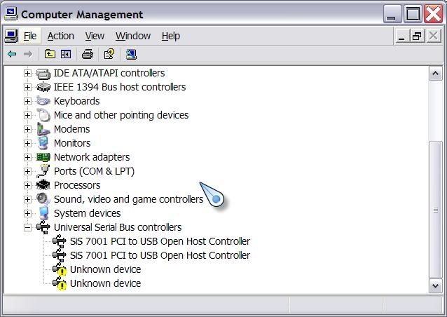Select the first SiS 7001 PCI to USB label
Image resolution: width=447 pixels, height=317 pixels.
click(160, 241)
